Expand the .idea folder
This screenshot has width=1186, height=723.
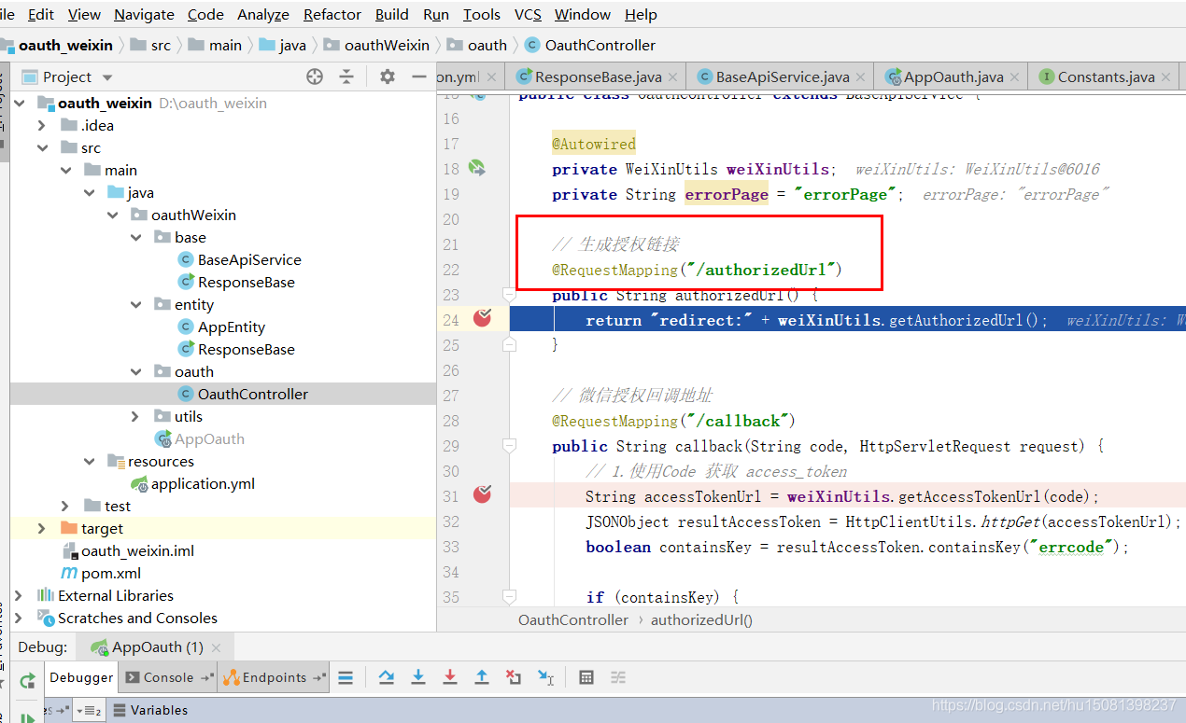pyautogui.click(x=42, y=125)
